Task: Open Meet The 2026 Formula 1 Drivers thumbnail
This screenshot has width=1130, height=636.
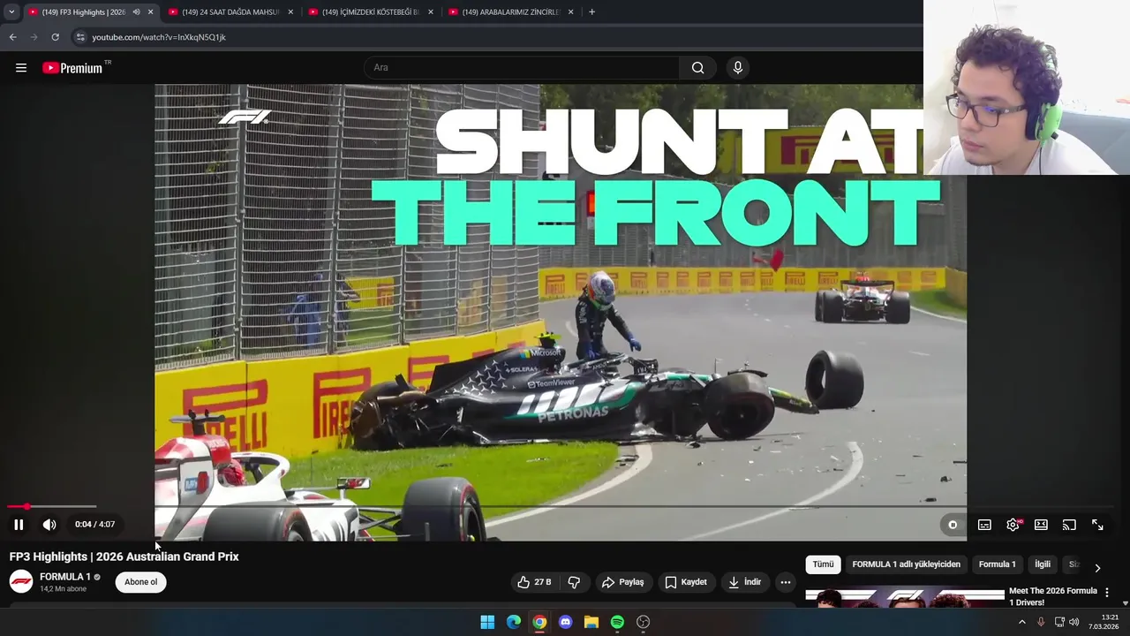Action: pos(905,598)
